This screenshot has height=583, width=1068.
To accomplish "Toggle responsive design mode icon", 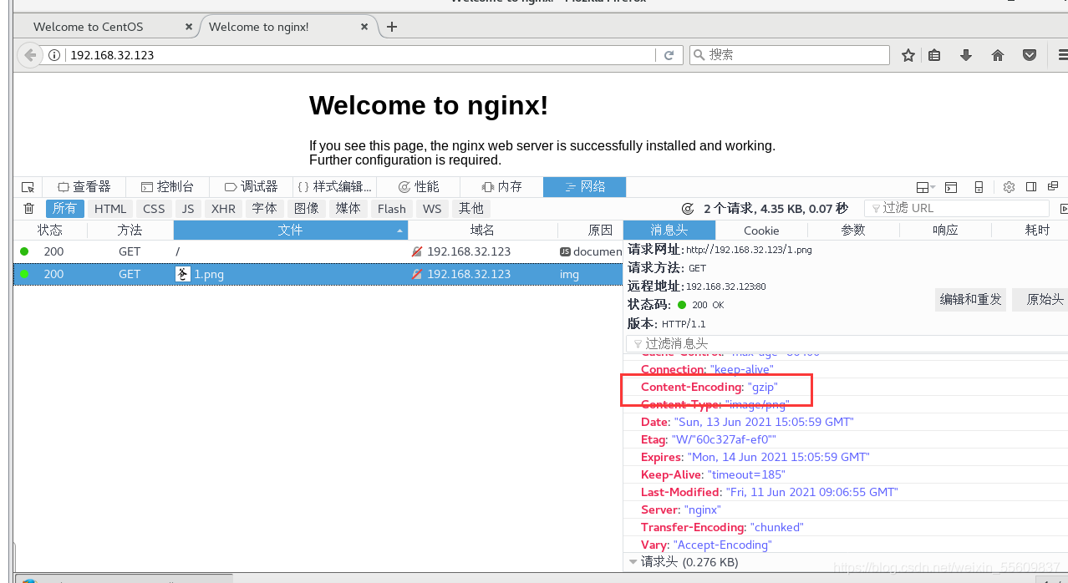I will pyautogui.click(x=979, y=187).
